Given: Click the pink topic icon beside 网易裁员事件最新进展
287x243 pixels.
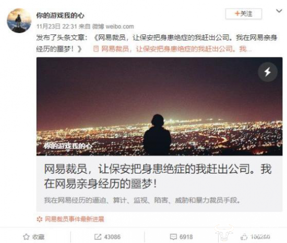Looking at the screenshot, I should tap(39, 219).
